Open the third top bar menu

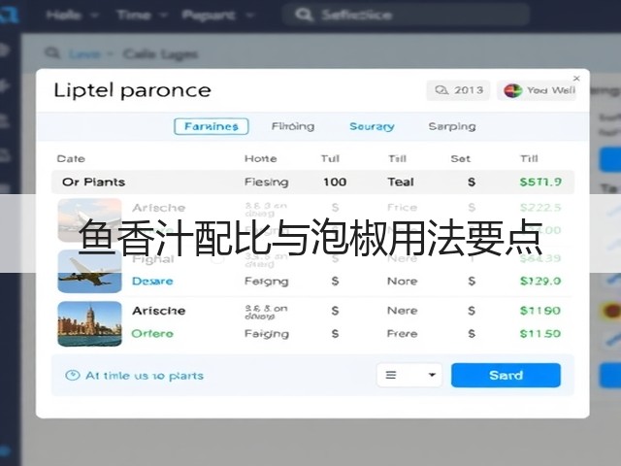coord(217,16)
